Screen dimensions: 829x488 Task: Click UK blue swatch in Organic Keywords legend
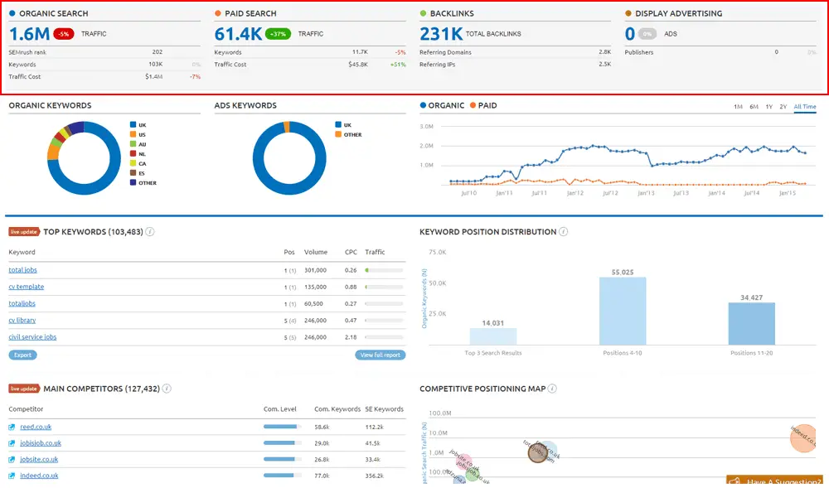pos(133,125)
